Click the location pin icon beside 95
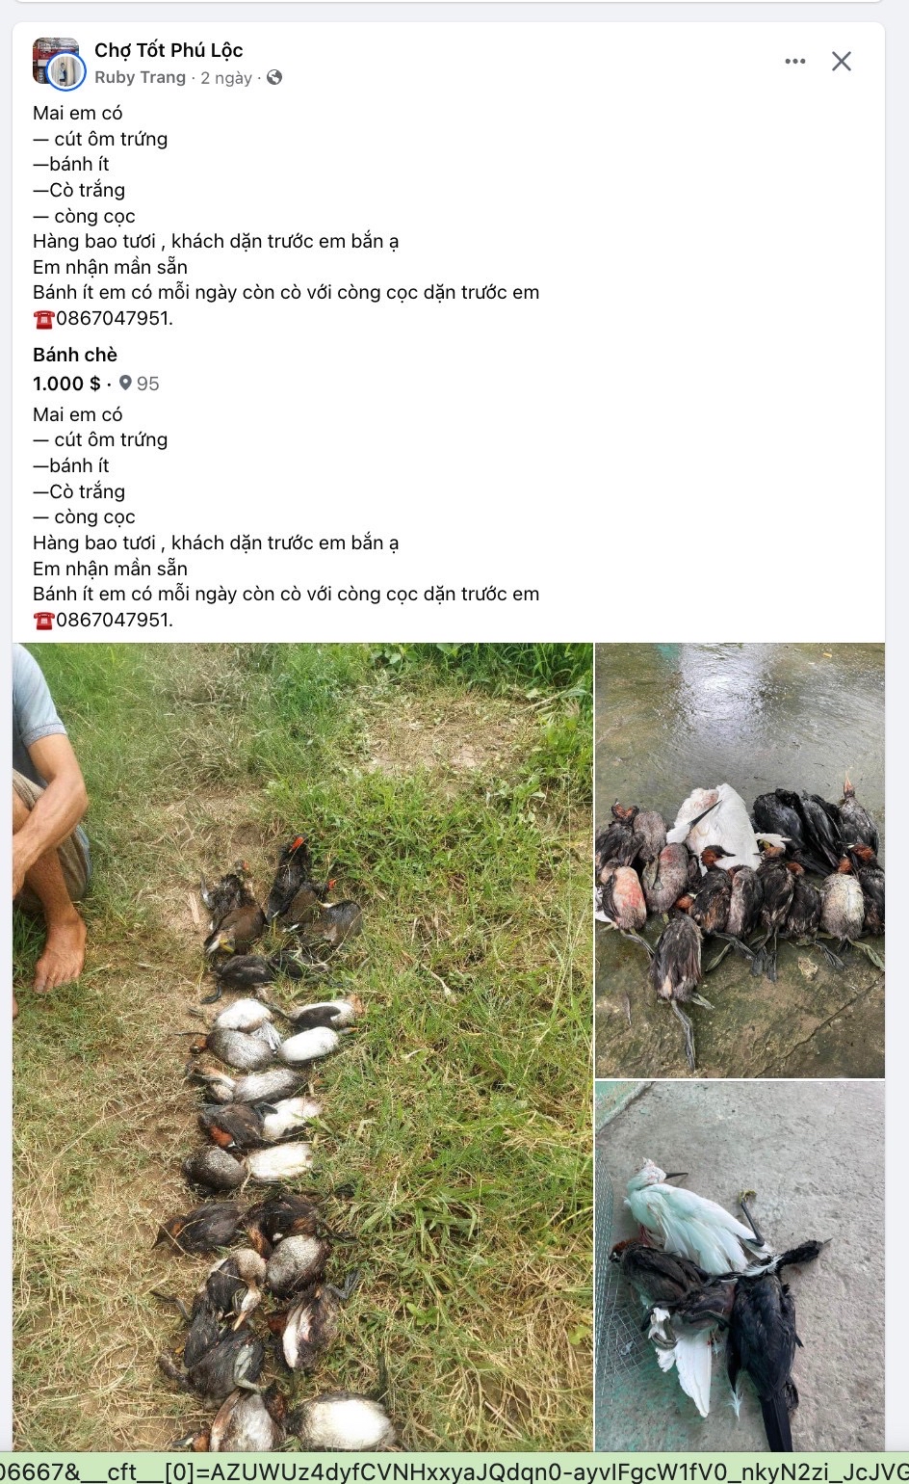Image resolution: width=909 pixels, height=1484 pixels. [125, 384]
